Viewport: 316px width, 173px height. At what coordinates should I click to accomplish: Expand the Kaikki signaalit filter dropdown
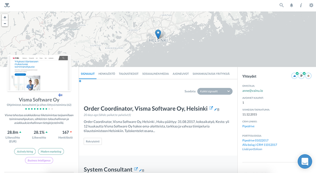214,91
